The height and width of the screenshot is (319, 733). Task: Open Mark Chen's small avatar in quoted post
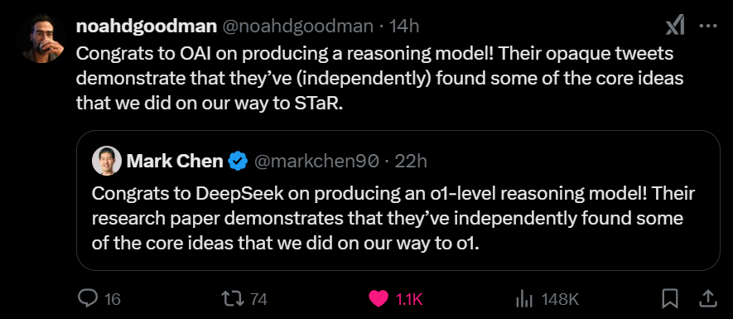[107, 161]
